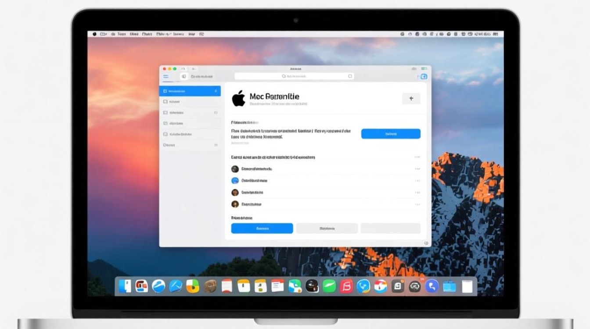Click the small icon at window's bottom-right corner
Screen dimensions: 590x329
tap(426, 243)
